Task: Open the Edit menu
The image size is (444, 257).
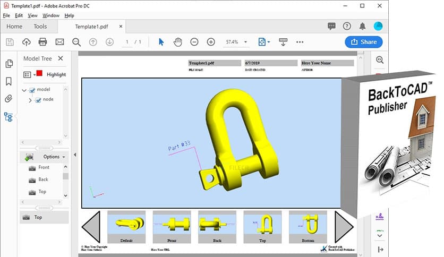Action: coord(19,15)
